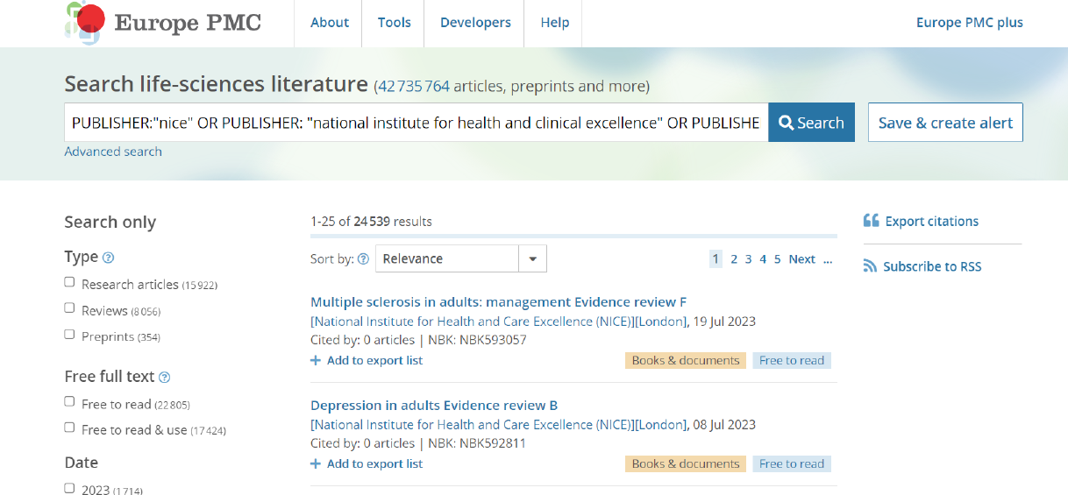Click plus icon for Depression in adults export
1068x495 pixels.
[x=316, y=464]
